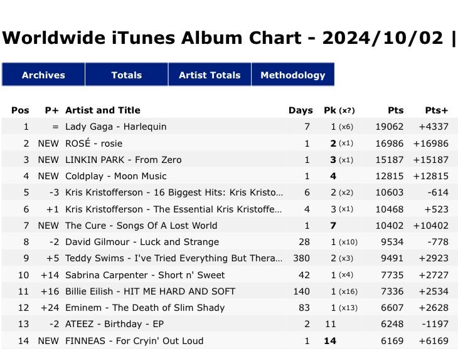Open Eminem - The Death of Slim Shady
This screenshot has height=349, width=458.
(146, 308)
